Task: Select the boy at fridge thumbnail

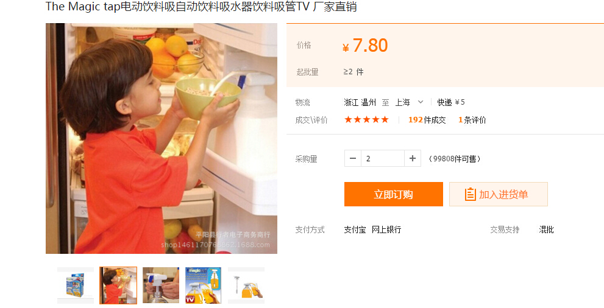Action: (118, 285)
